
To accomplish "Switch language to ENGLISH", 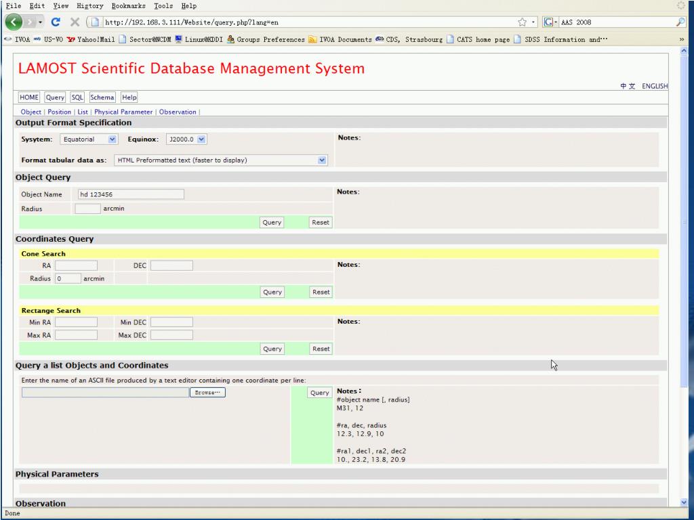I will [655, 86].
